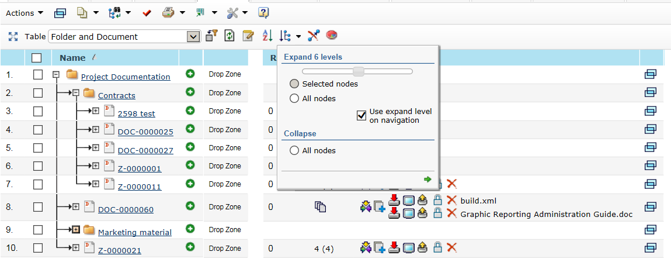Click the new window icon in row 10
The width and height of the screenshot is (671, 269).
point(651,247)
